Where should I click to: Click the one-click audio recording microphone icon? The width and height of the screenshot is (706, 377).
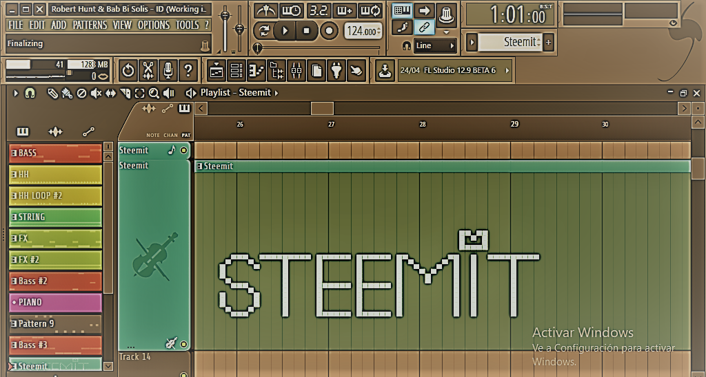coord(168,71)
